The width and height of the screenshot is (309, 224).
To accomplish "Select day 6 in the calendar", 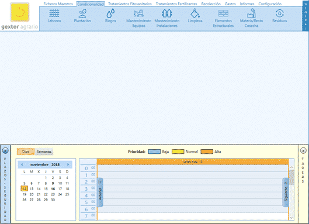I will point(32,183).
